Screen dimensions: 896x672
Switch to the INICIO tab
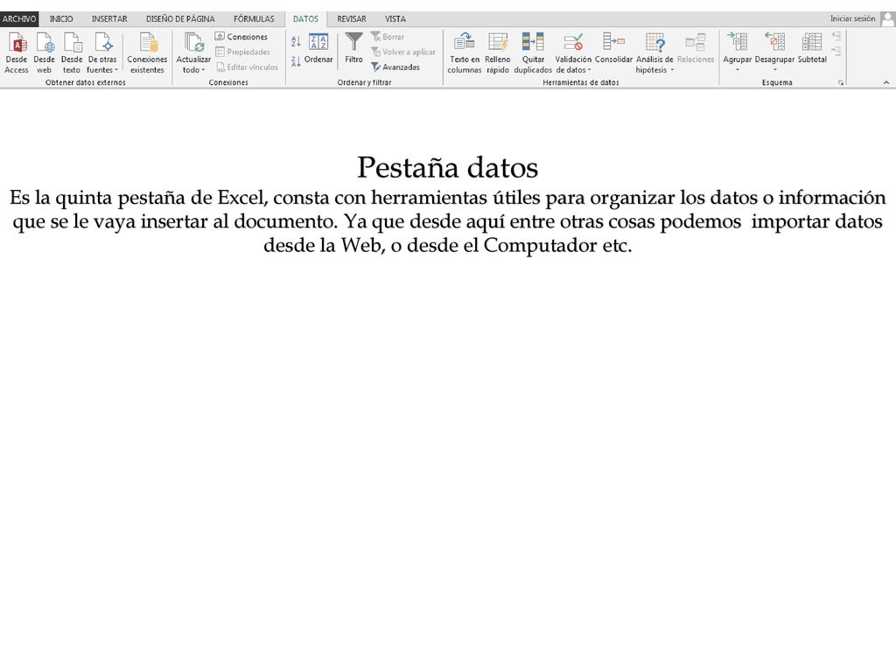[61, 19]
